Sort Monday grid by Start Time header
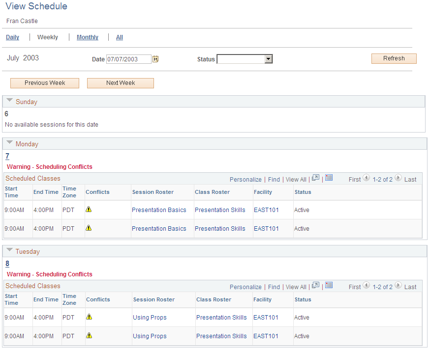The width and height of the screenshot is (429, 349). (x=11, y=192)
